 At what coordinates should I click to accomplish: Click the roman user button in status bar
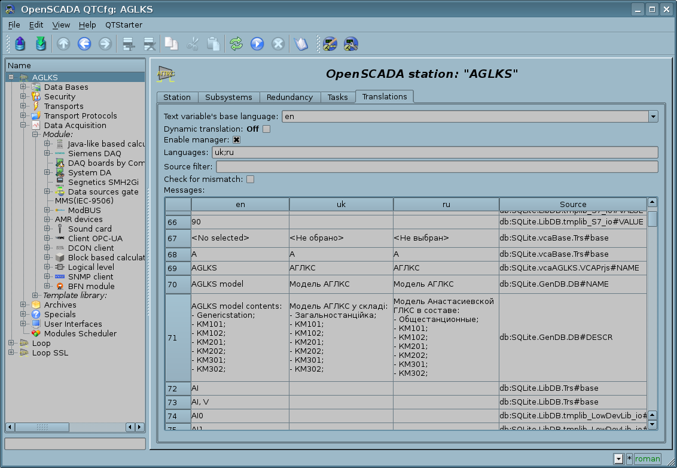(647, 458)
